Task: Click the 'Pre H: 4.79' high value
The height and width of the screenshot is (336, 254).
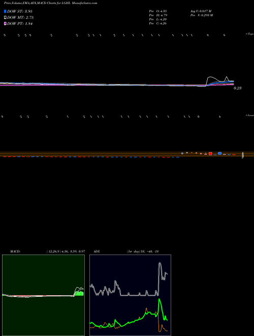Action: tap(158, 15)
